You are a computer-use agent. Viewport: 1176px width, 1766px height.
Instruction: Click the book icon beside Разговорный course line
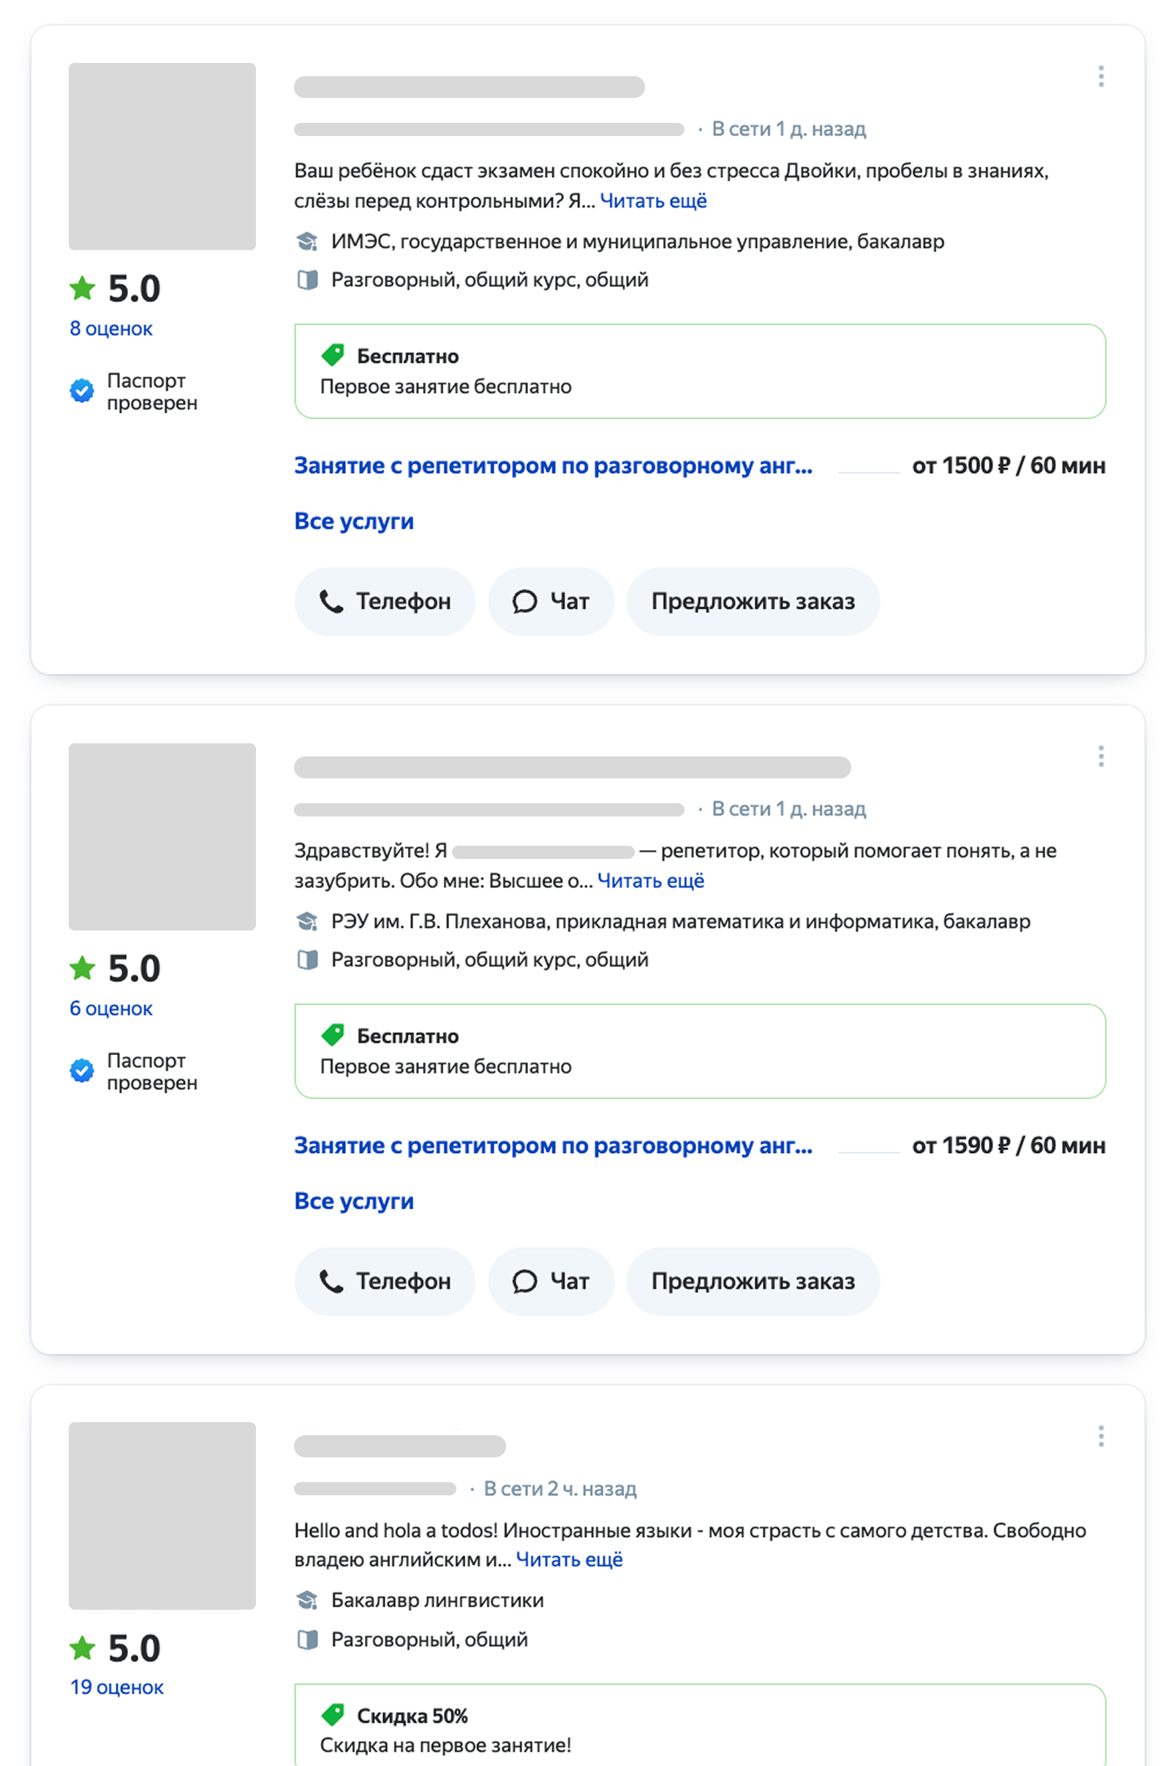click(308, 279)
